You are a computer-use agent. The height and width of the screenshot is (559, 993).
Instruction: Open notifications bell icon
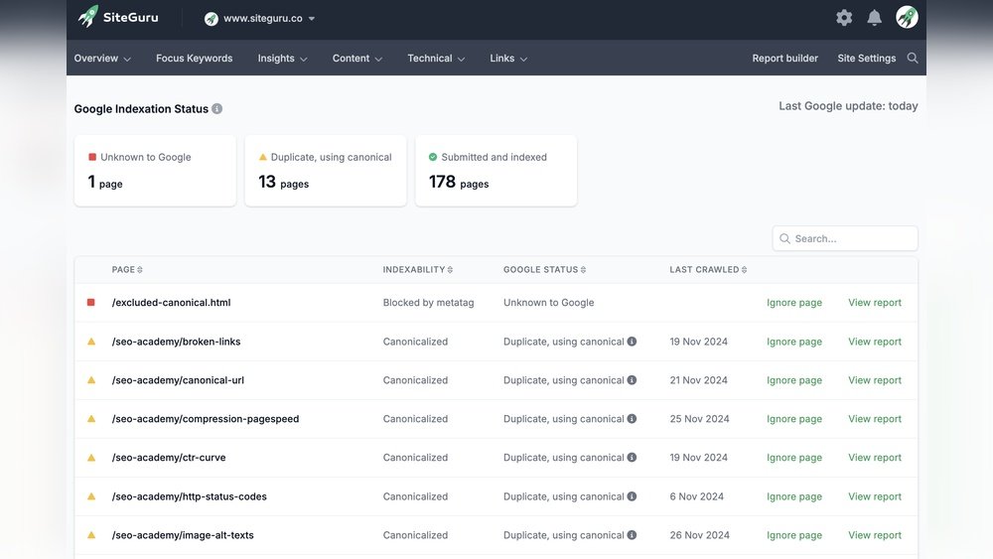[875, 18]
